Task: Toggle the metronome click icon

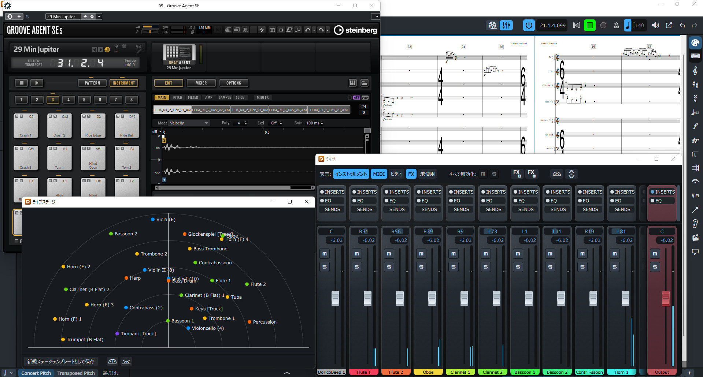Action: click(x=617, y=25)
